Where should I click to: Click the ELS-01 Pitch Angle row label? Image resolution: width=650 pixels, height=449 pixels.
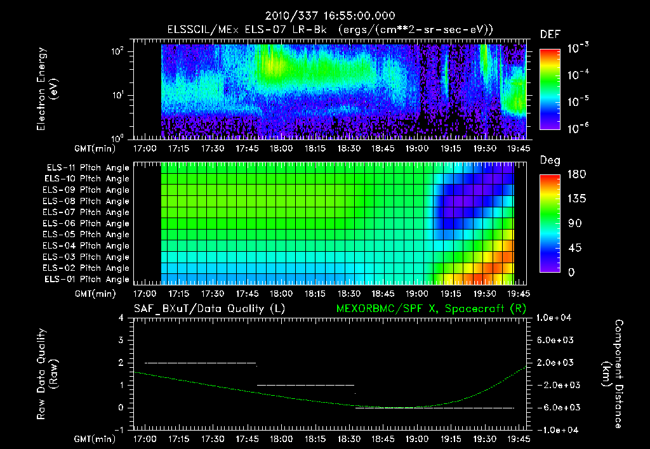[x=87, y=279]
